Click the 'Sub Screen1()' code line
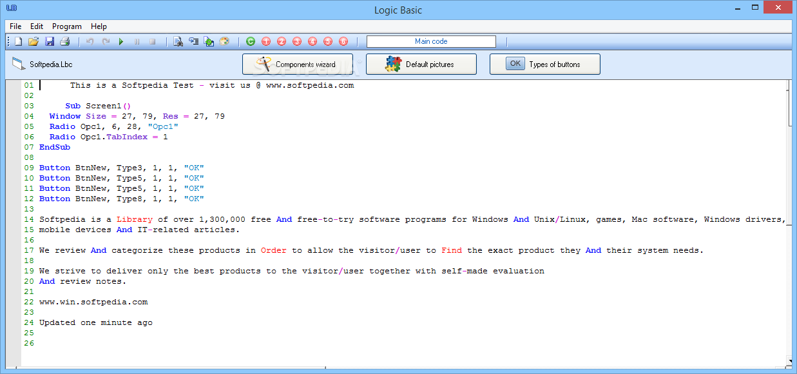This screenshot has height=374, width=797. [98, 106]
